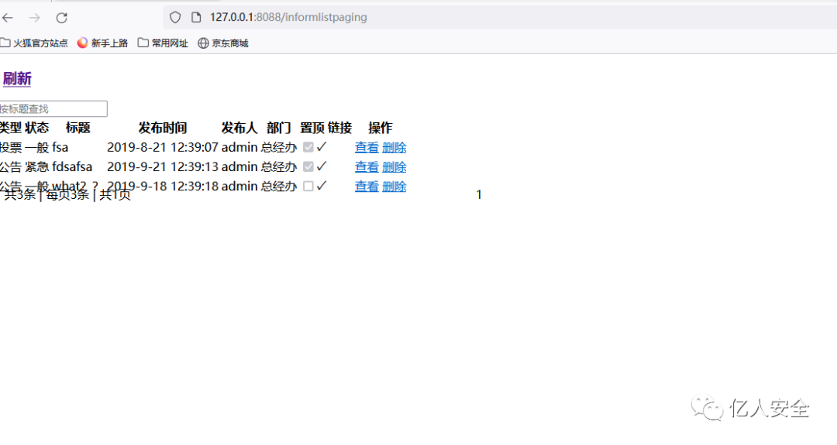
Task: Open the 京东商城 bookmark
Action: pos(223,43)
